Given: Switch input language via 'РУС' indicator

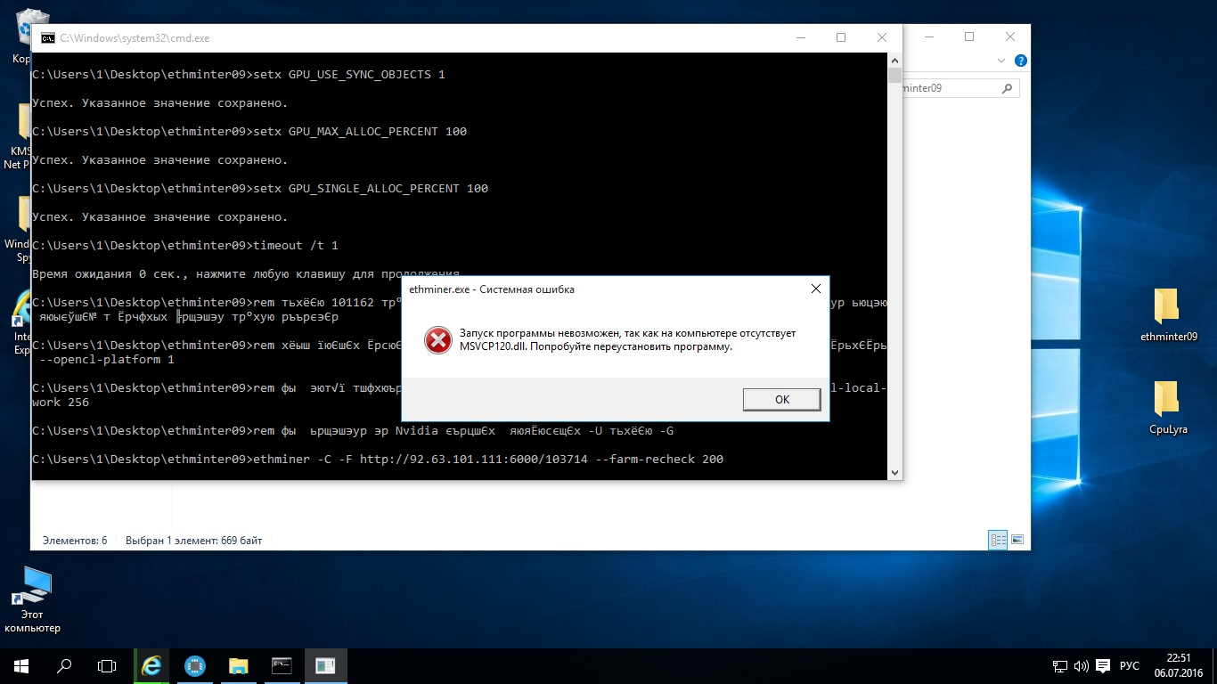Looking at the screenshot, I should pyautogui.click(x=1129, y=665).
